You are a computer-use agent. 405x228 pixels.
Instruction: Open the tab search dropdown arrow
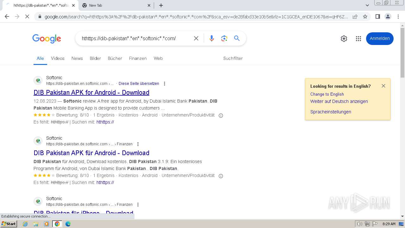tap(367, 5)
